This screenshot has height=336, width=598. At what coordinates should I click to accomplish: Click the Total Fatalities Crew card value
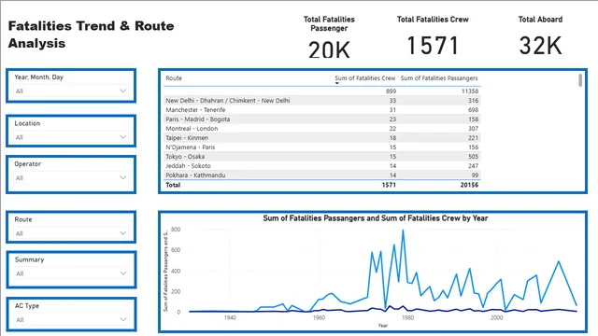(x=433, y=46)
